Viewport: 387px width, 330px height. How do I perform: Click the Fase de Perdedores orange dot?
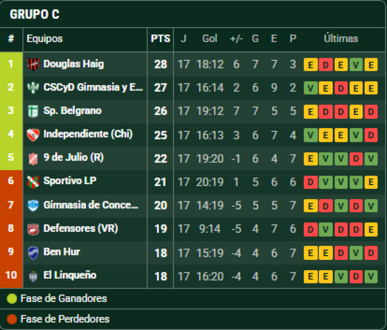click(12, 319)
